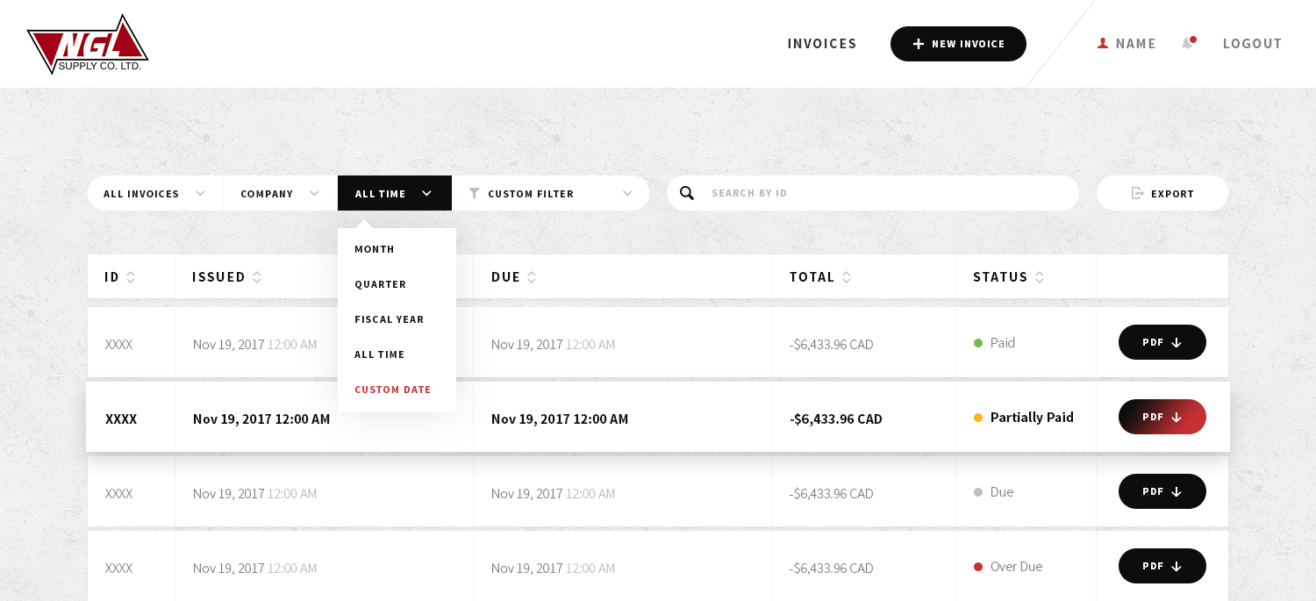Click the ID column sort arrows
Screen dimensions: 1316x601
(x=131, y=277)
